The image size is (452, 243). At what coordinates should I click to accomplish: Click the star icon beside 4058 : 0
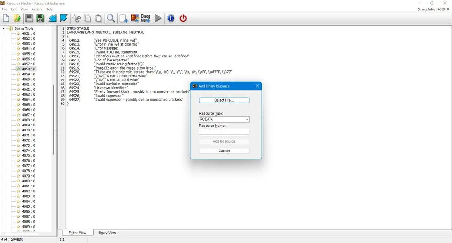18,69
